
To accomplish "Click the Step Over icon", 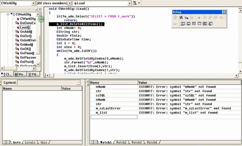I will click(210, 18).
